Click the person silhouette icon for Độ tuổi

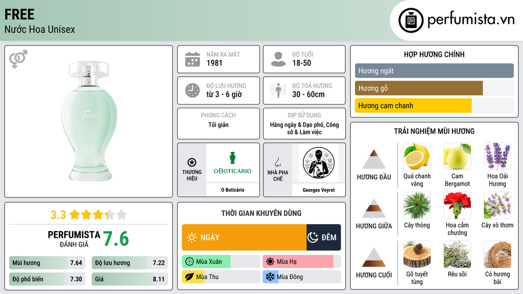pyautogui.click(x=278, y=59)
